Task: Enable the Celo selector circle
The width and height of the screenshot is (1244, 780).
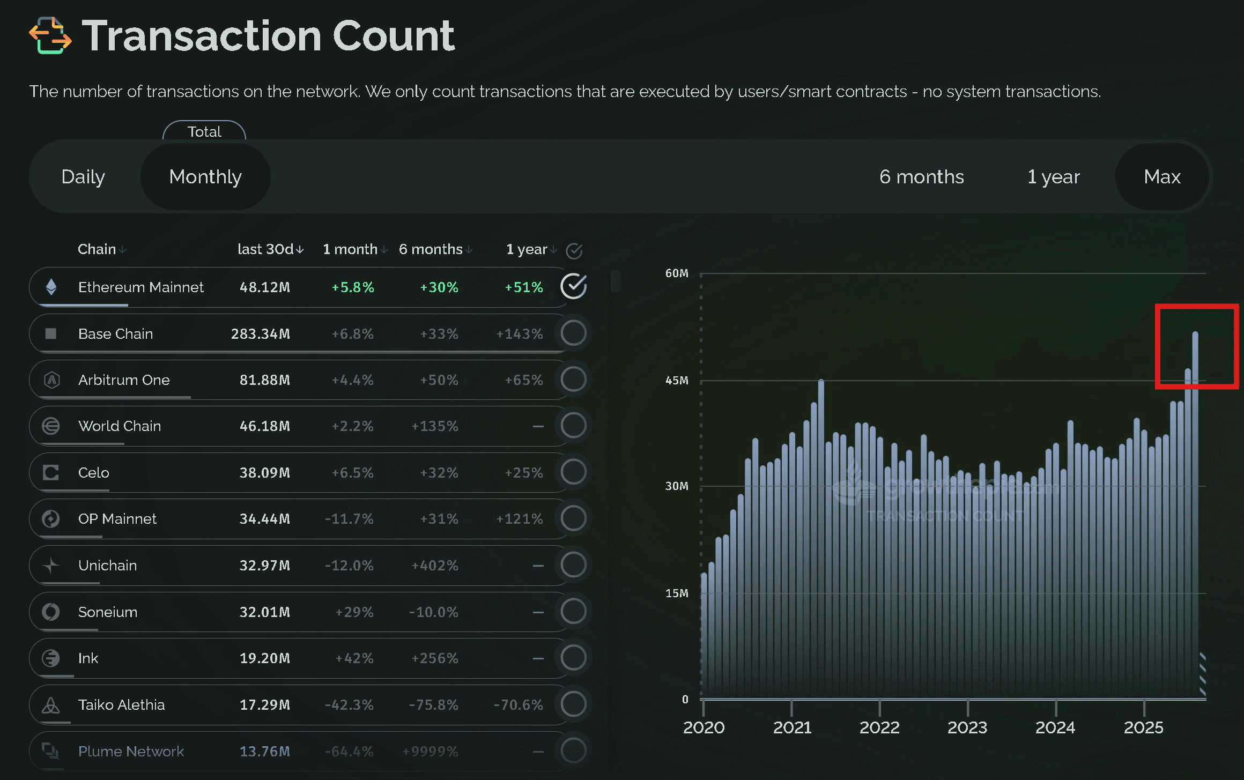Action: pos(574,472)
